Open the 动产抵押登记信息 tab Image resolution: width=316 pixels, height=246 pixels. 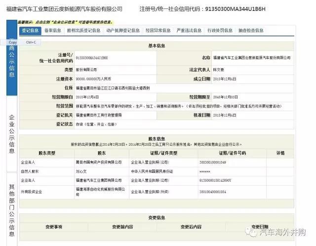point(123,31)
